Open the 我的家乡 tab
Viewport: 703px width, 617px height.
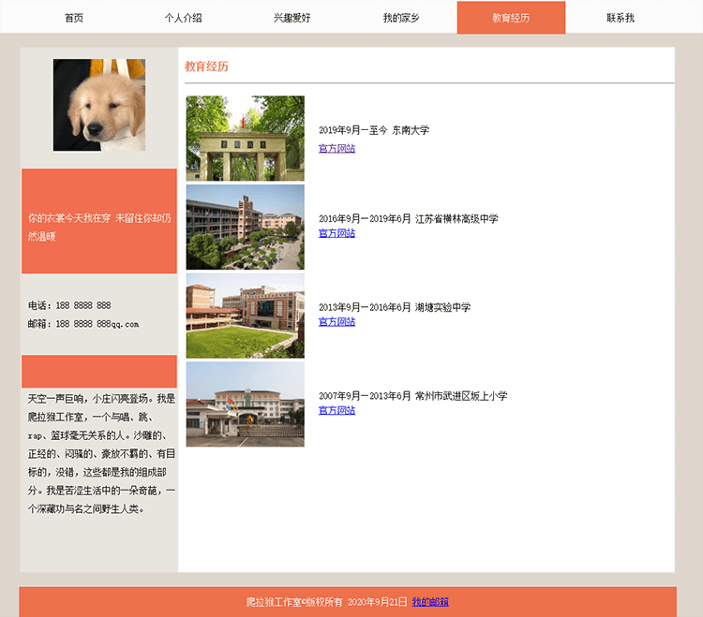tap(401, 18)
